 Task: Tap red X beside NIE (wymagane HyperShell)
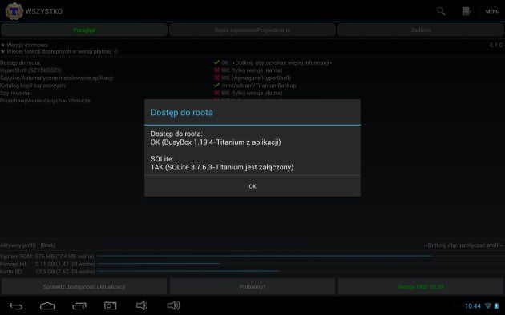[x=216, y=78]
